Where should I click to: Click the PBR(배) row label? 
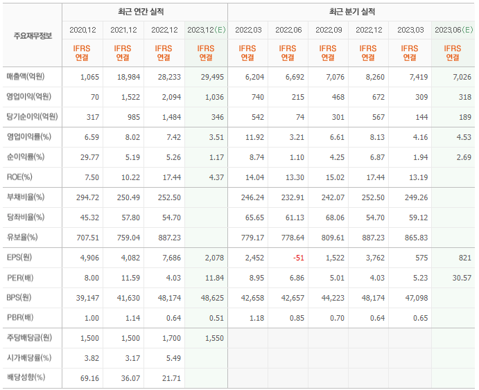tap(20, 318)
